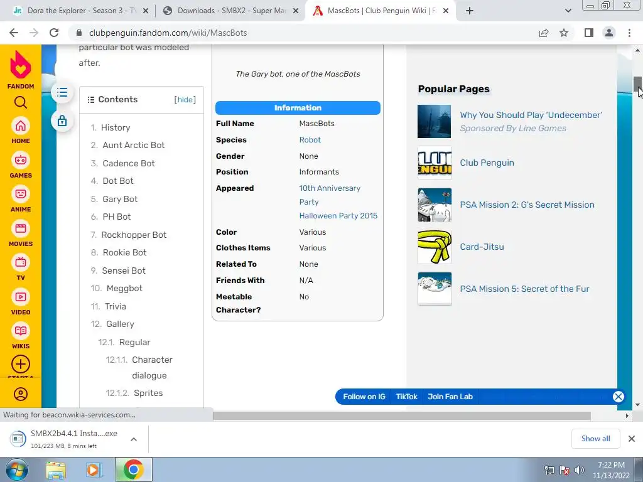Screen dimensions: 643x482
Task: Jump to Rockhopper Bot section
Action: pyautogui.click(x=134, y=235)
